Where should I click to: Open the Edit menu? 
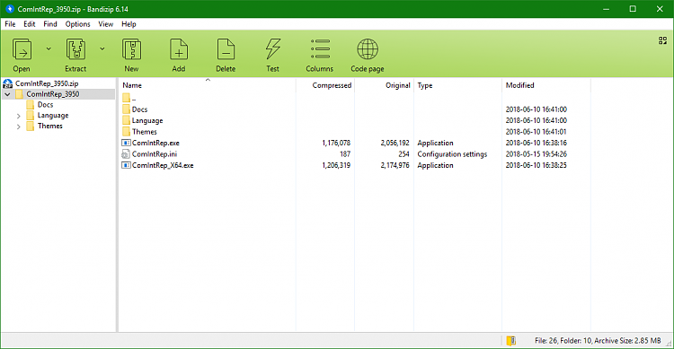pyautogui.click(x=30, y=24)
